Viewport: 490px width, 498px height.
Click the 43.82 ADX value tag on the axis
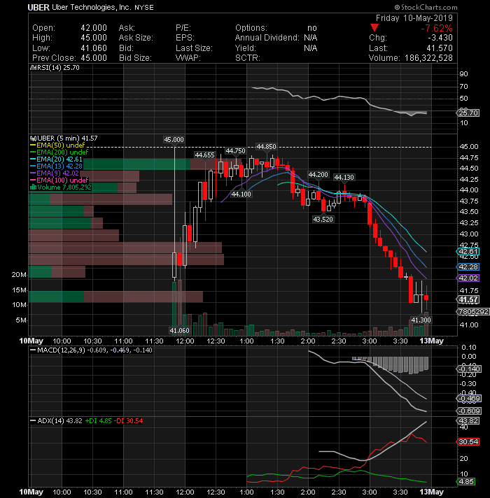point(468,421)
